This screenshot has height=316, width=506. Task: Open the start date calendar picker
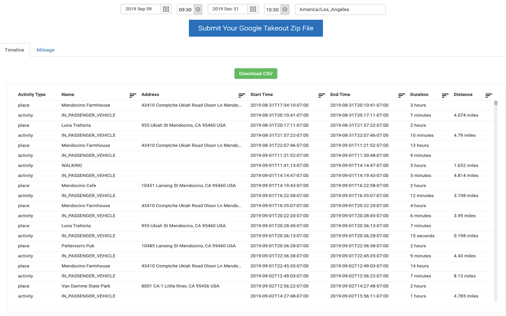[x=166, y=9]
